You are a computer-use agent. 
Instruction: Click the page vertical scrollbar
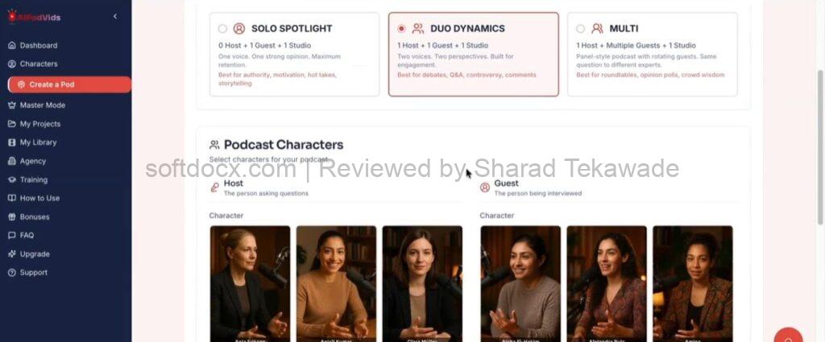click(819, 147)
